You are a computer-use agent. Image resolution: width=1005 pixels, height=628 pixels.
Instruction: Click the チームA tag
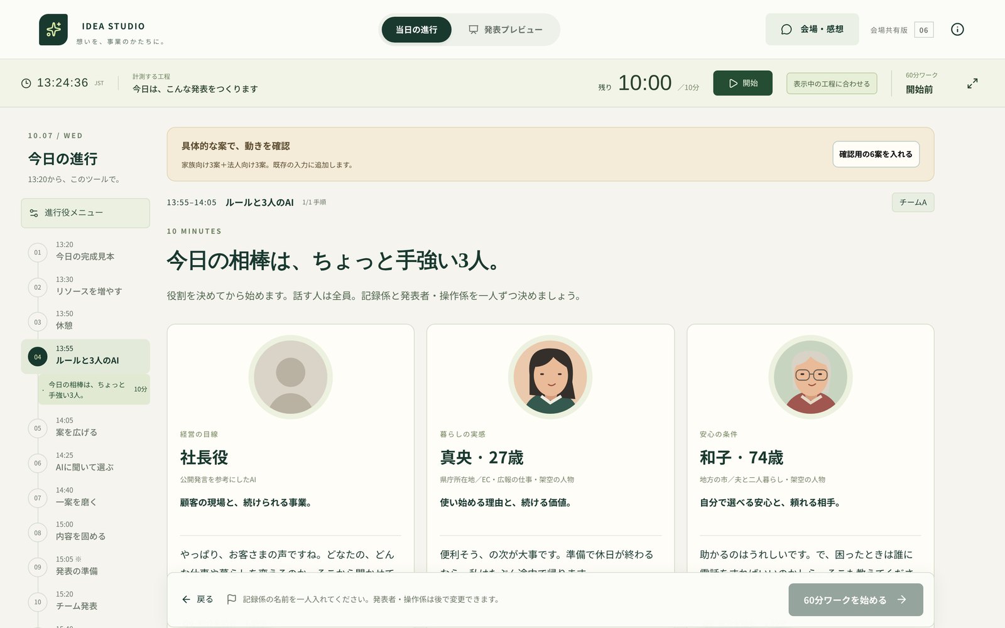(x=913, y=202)
